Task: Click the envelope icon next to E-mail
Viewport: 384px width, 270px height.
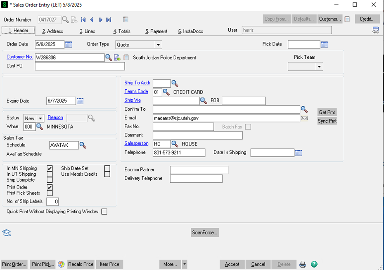Action: (x=304, y=118)
